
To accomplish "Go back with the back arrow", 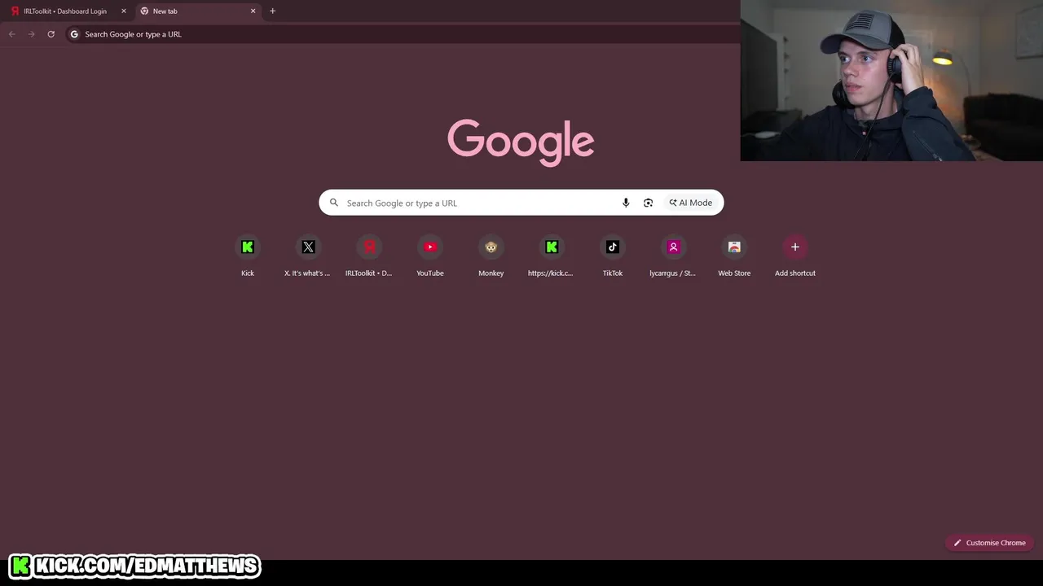I will point(11,34).
